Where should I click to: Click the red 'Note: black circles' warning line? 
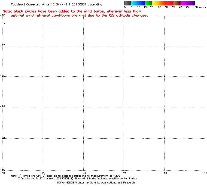(72, 11)
